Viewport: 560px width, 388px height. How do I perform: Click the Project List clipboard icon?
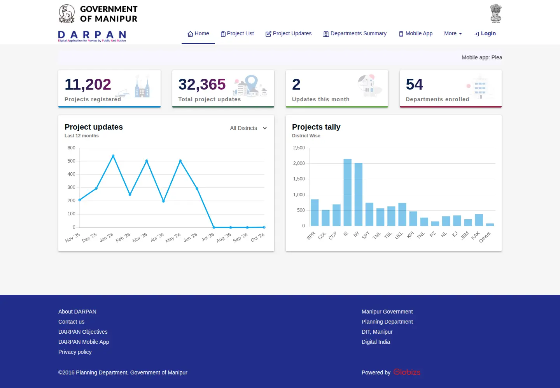click(223, 34)
